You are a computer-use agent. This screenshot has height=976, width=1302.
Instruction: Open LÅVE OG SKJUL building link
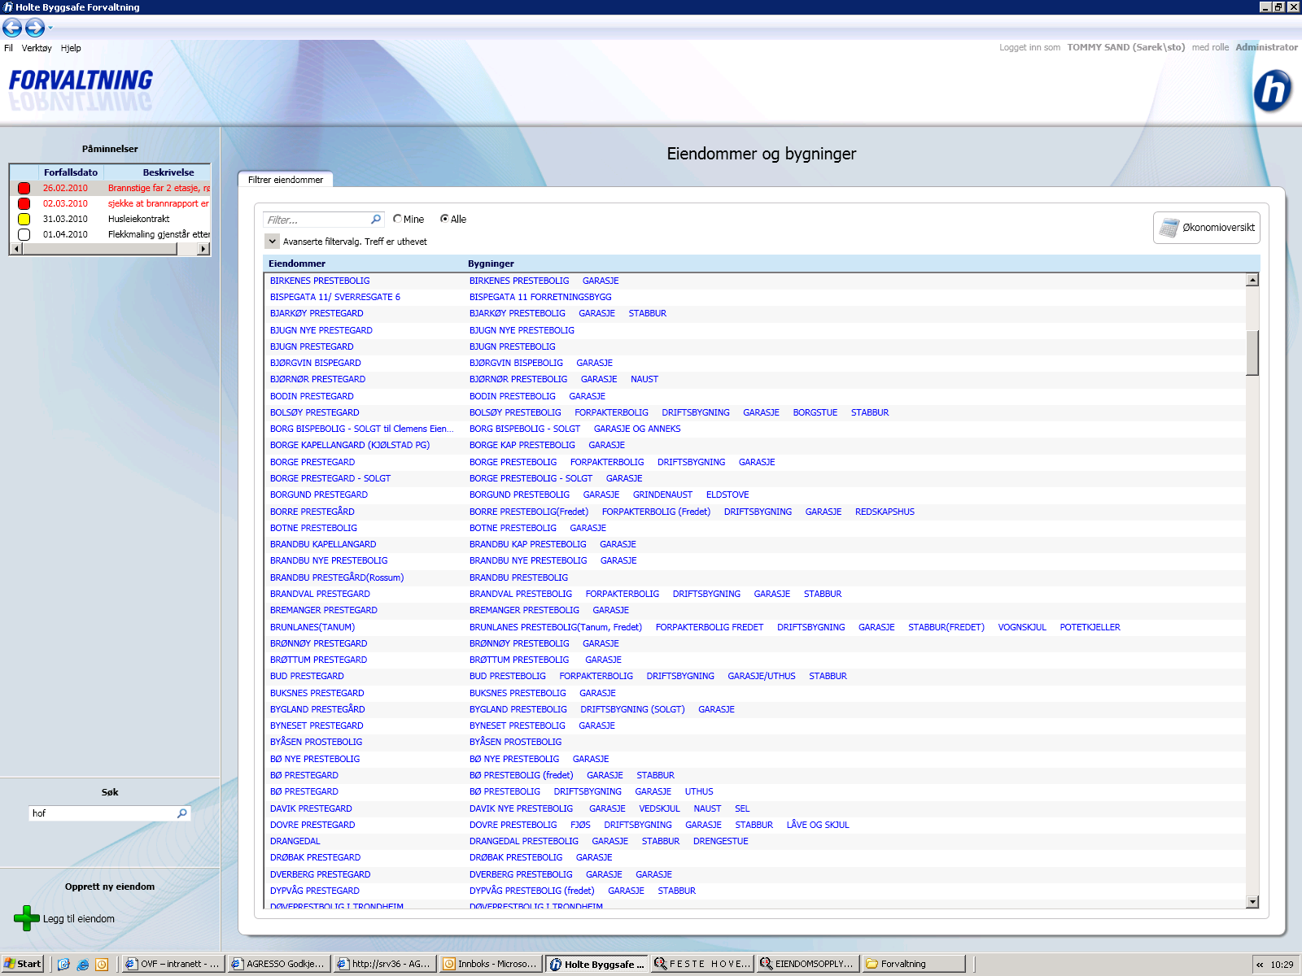click(818, 825)
